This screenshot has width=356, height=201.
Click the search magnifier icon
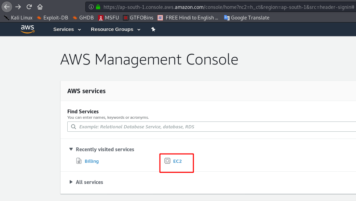(73, 127)
